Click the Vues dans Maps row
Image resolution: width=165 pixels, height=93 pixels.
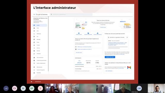tap(88, 69)
